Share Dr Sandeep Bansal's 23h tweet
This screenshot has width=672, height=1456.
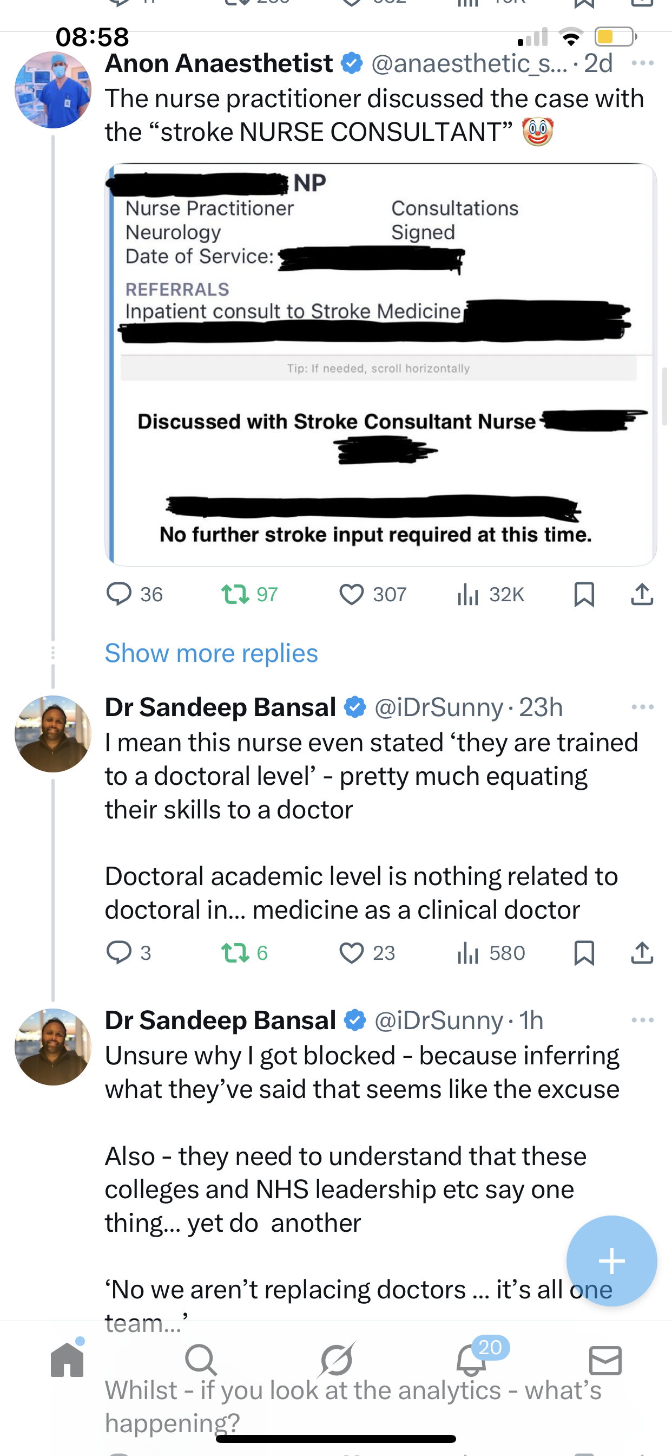642,952
